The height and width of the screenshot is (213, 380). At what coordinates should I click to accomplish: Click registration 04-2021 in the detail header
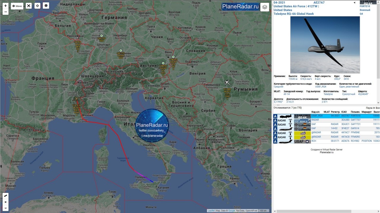[279, 3]
